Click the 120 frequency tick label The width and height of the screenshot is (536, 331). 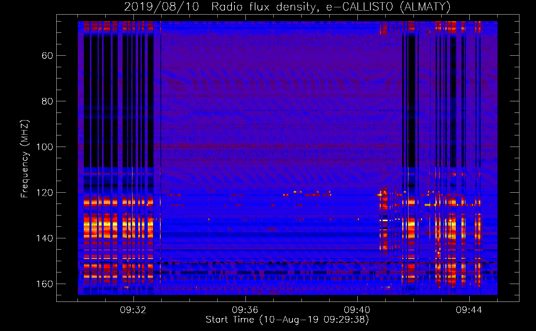tap(45, 193)
